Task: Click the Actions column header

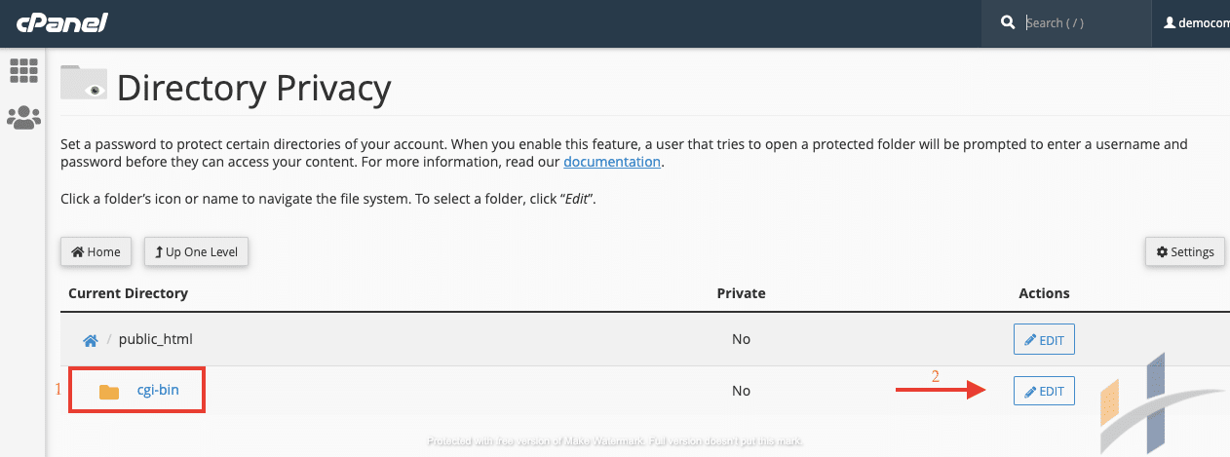Action: tap(1044, 293)
